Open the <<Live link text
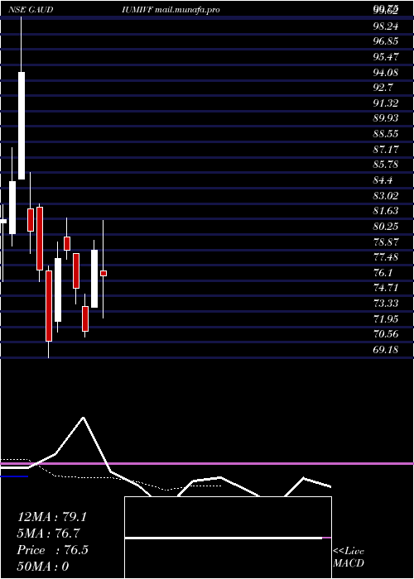Viewport: 414px width, 579px height. point(349,552)
